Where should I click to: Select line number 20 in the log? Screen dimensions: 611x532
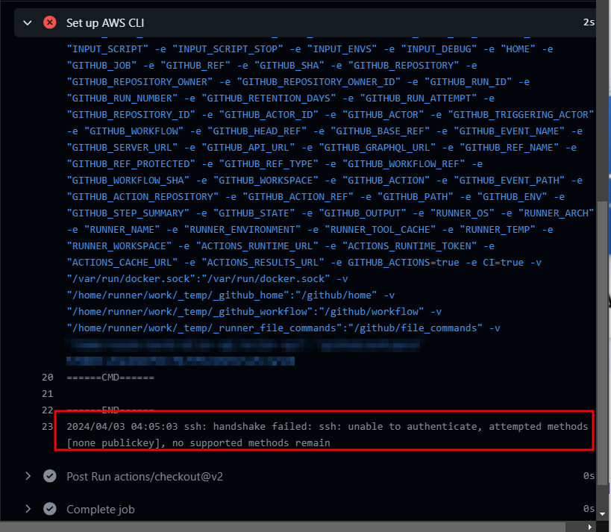coord(47,377)
